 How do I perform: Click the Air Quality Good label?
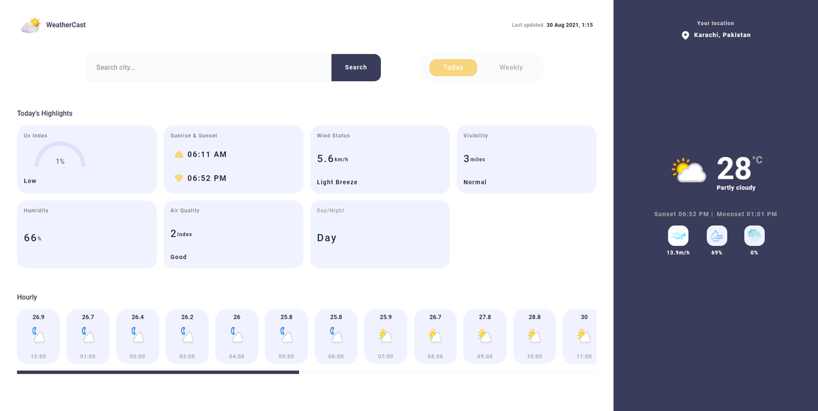tap(178, 257)
